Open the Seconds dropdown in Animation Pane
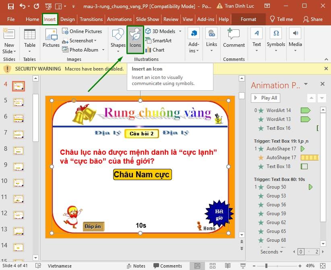331x270 pixels. coord(281,251)
